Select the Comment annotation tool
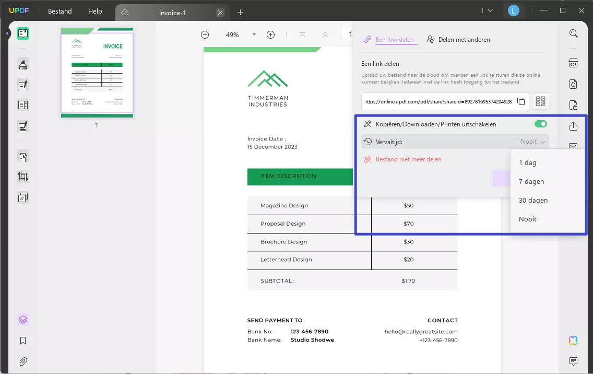Screen dimensions: 593x374 coord(22,64)
